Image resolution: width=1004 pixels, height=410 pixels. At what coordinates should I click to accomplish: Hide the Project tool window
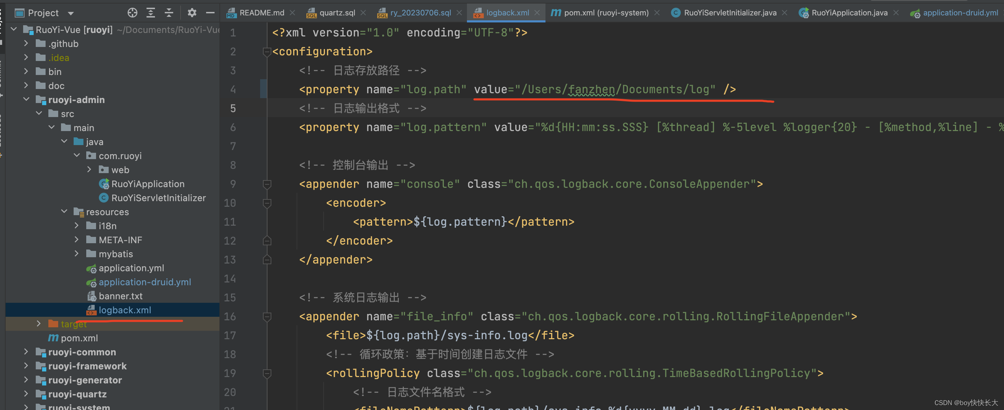point(210,13)
